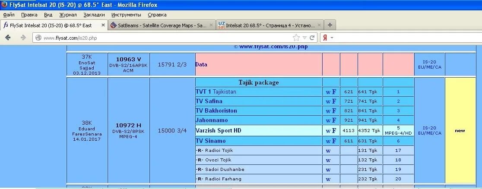Open the TV Sinamo channel link
The width and height of the screenshot is (482, 189).
click(x=211, y=141)
